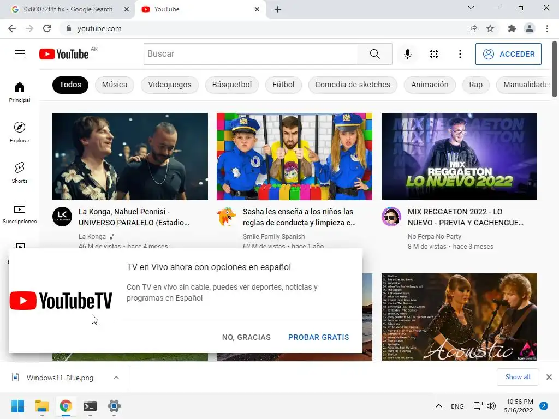Open Settings gear in taskbar
This screenshot has width=559, height=419.
(114, 406)
